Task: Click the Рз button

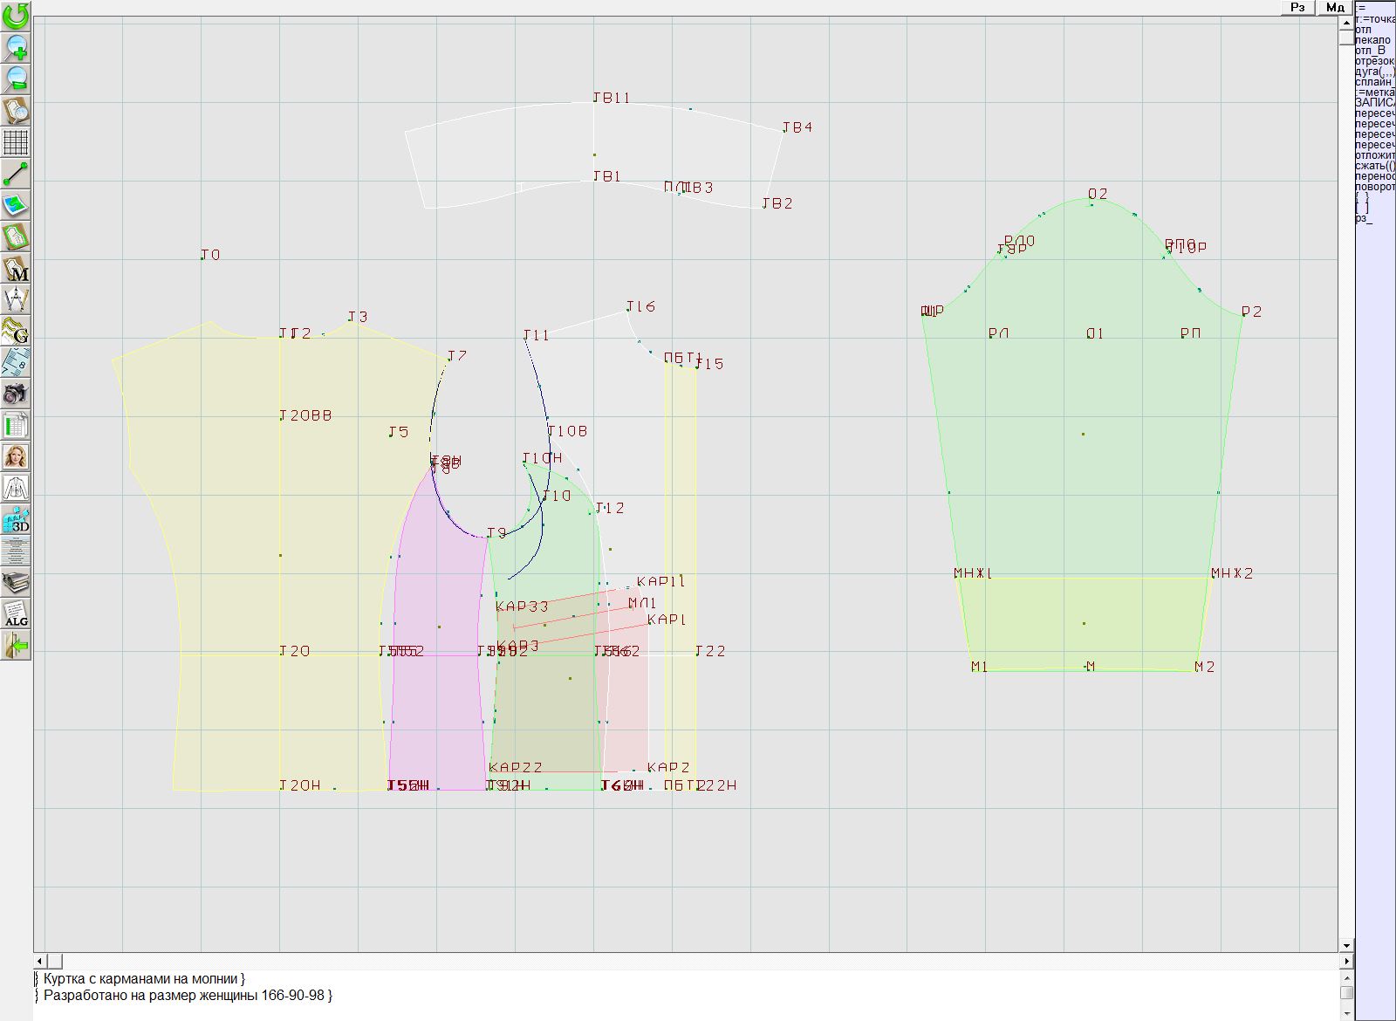Action: (x=1298, y=7)
